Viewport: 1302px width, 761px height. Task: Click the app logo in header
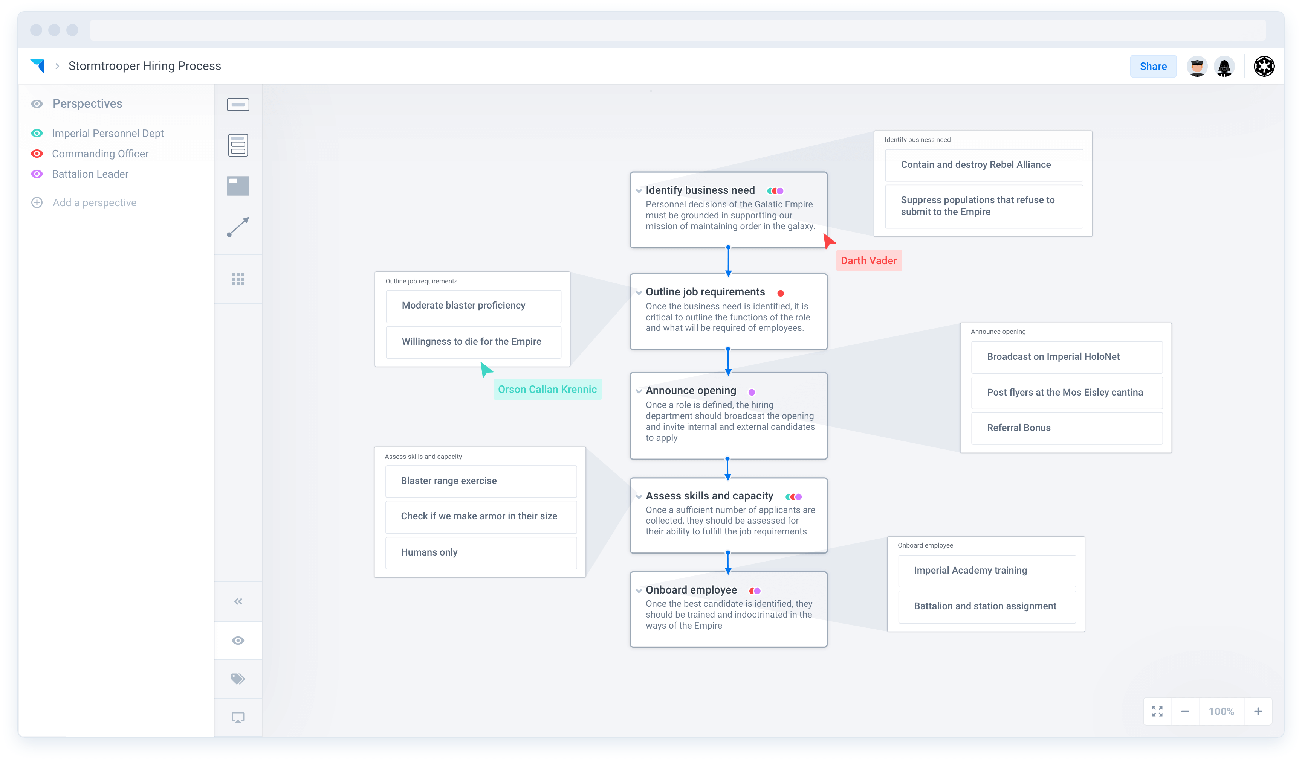(x=37, y=65)
